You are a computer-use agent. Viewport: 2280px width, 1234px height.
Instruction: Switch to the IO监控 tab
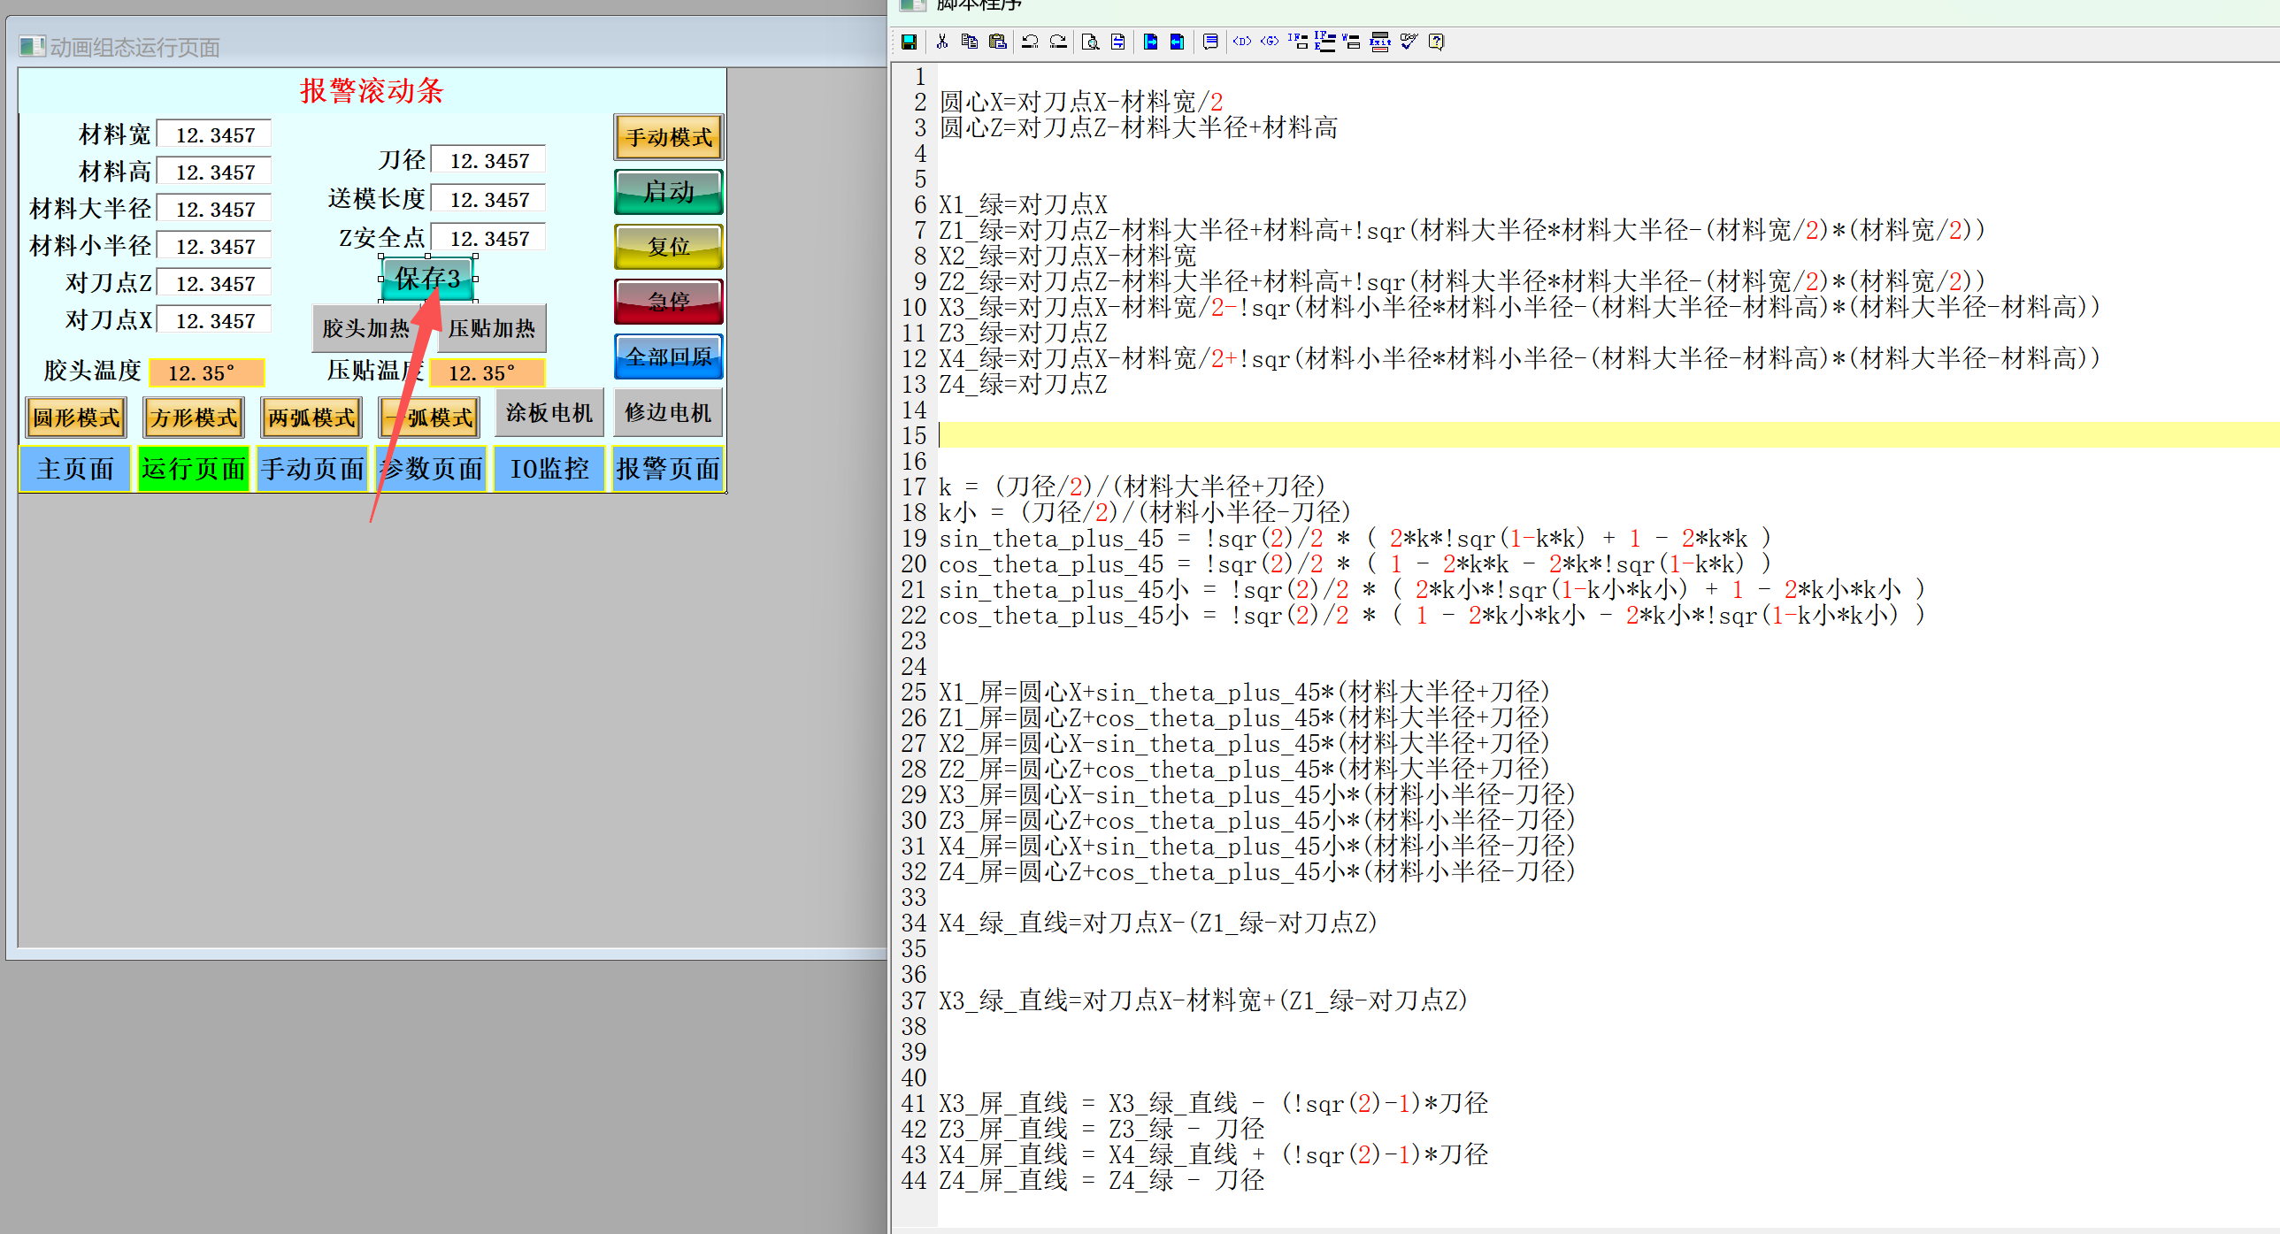point(549,468)
